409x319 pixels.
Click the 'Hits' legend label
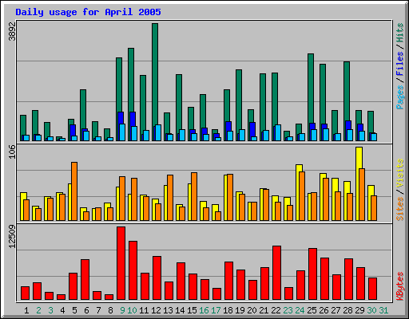point(399,33)
